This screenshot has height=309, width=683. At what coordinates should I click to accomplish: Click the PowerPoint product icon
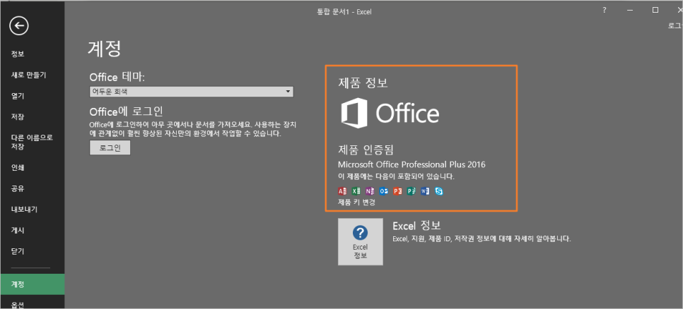[397, 191]
